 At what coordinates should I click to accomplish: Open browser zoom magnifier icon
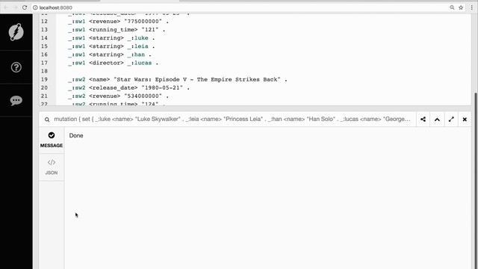[452, 7]
